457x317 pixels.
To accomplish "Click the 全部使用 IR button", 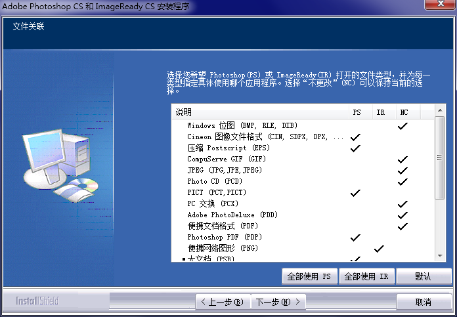I will point(366,276).
